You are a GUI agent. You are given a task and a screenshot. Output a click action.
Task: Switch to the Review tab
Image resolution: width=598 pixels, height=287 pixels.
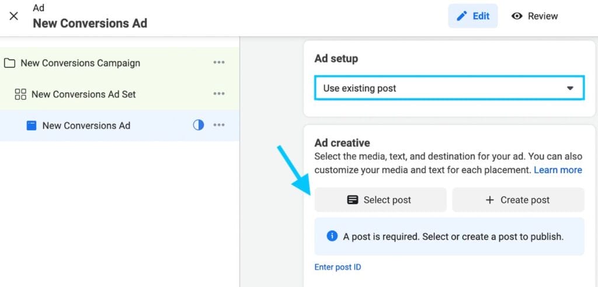click(x=535, y=16)
